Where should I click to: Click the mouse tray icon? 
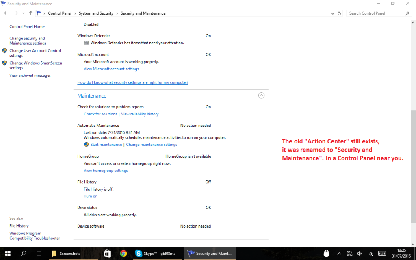326,253
